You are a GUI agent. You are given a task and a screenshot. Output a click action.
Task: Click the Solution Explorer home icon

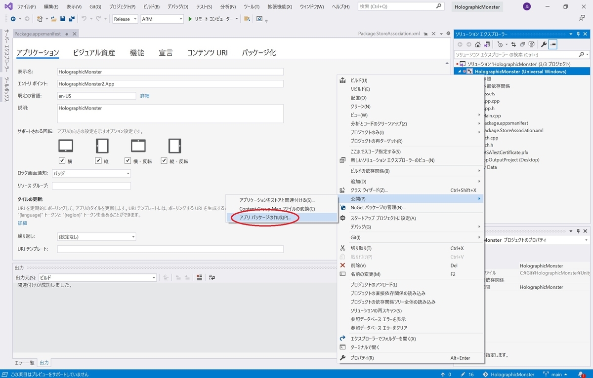click(477, 44)
